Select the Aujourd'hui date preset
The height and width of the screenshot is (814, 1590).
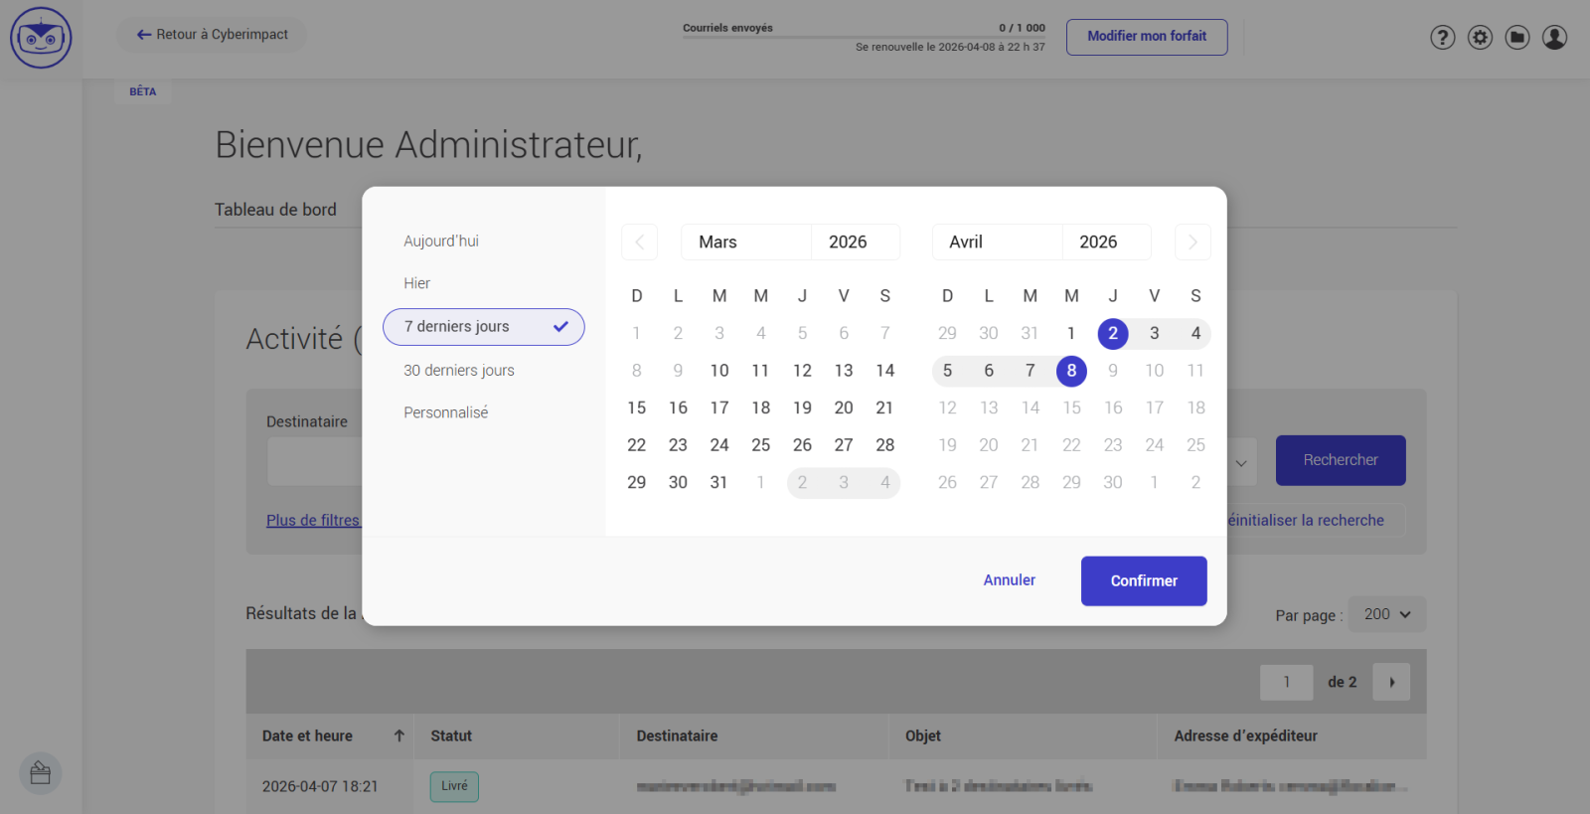click(x=441, y=242)
